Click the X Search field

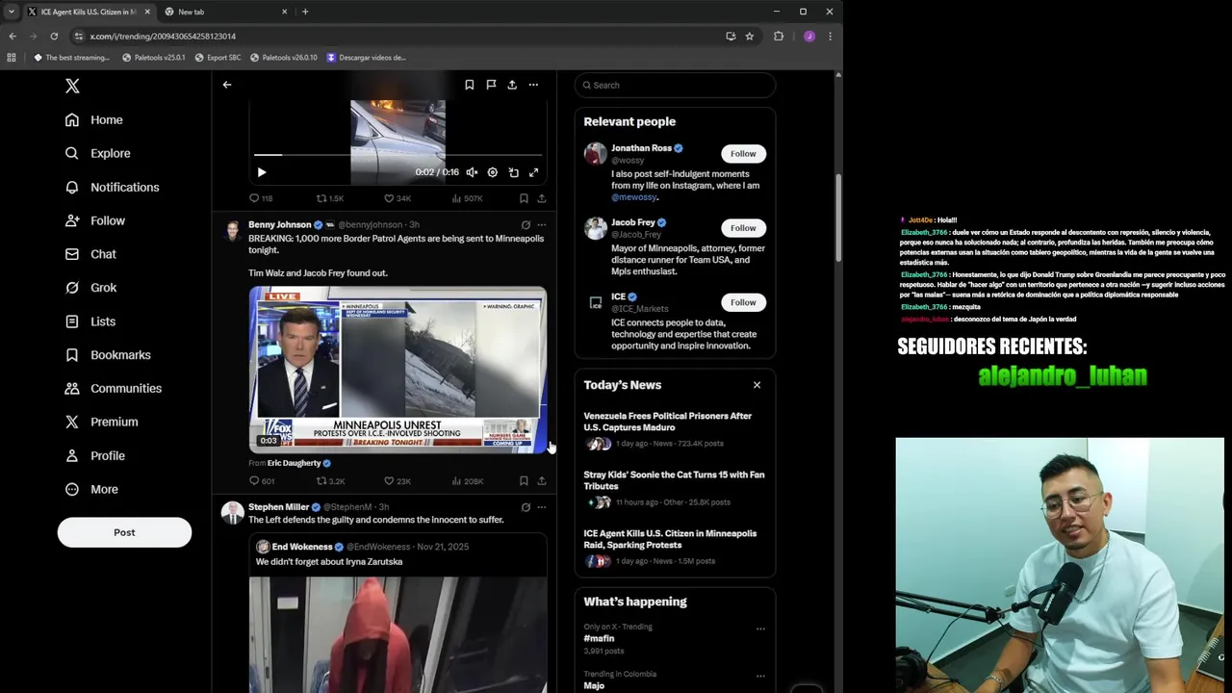pyautogui.click(x=675, y=85)
